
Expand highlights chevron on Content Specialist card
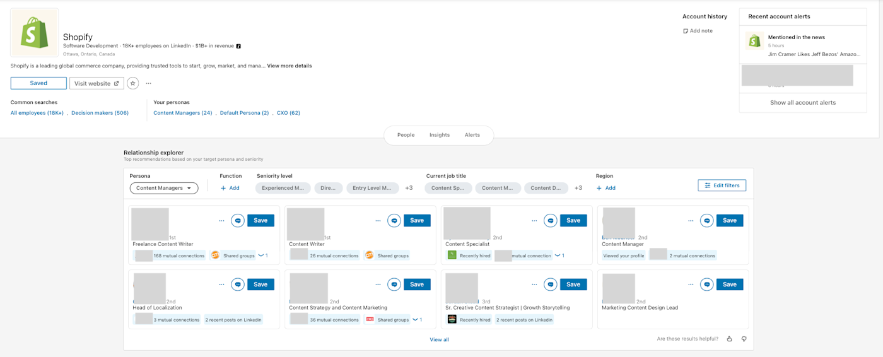coord(559,255)
